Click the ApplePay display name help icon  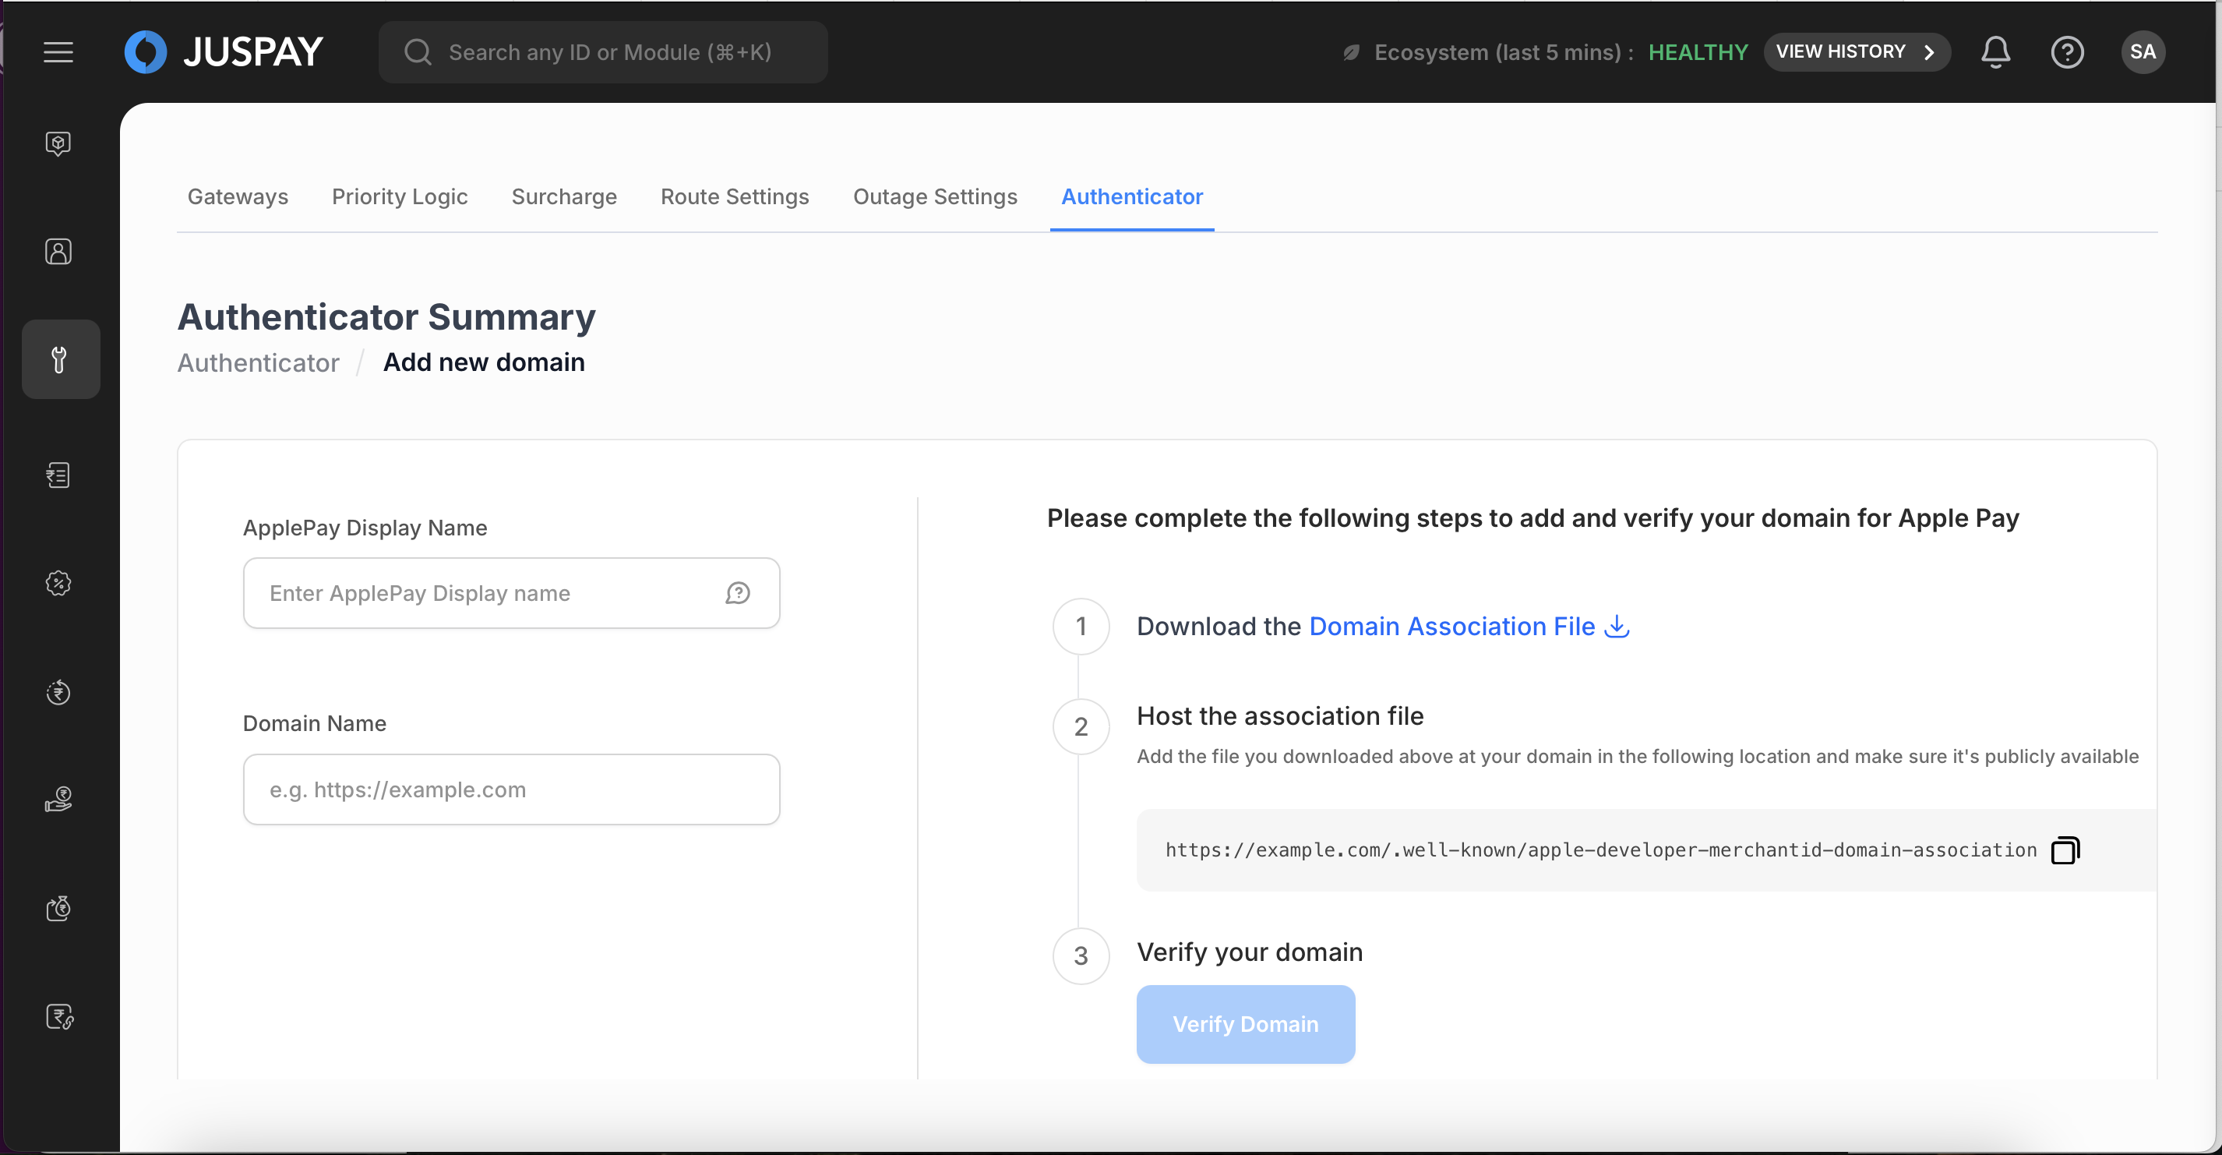tap(738, 593)
